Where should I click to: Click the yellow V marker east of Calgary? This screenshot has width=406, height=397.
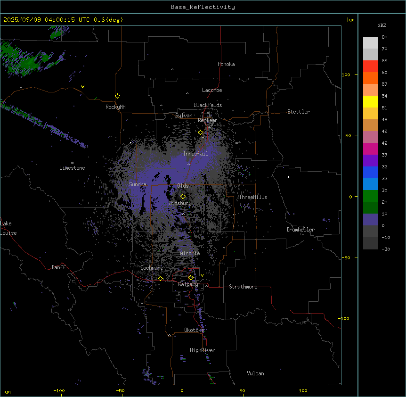[202, 275]
